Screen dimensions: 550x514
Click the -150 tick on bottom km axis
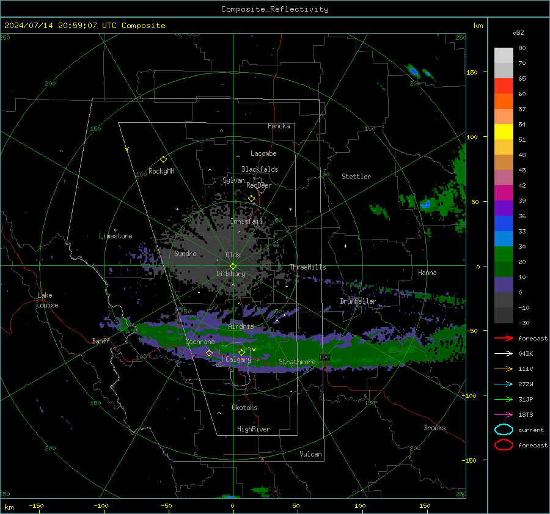pos(36,505)
